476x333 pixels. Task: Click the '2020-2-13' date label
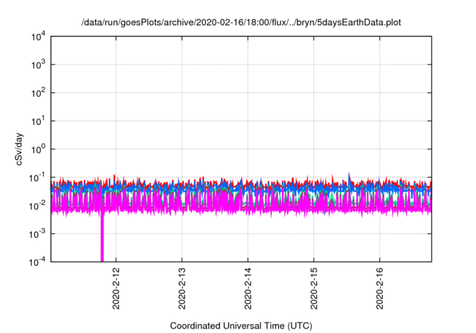point(181,288)
